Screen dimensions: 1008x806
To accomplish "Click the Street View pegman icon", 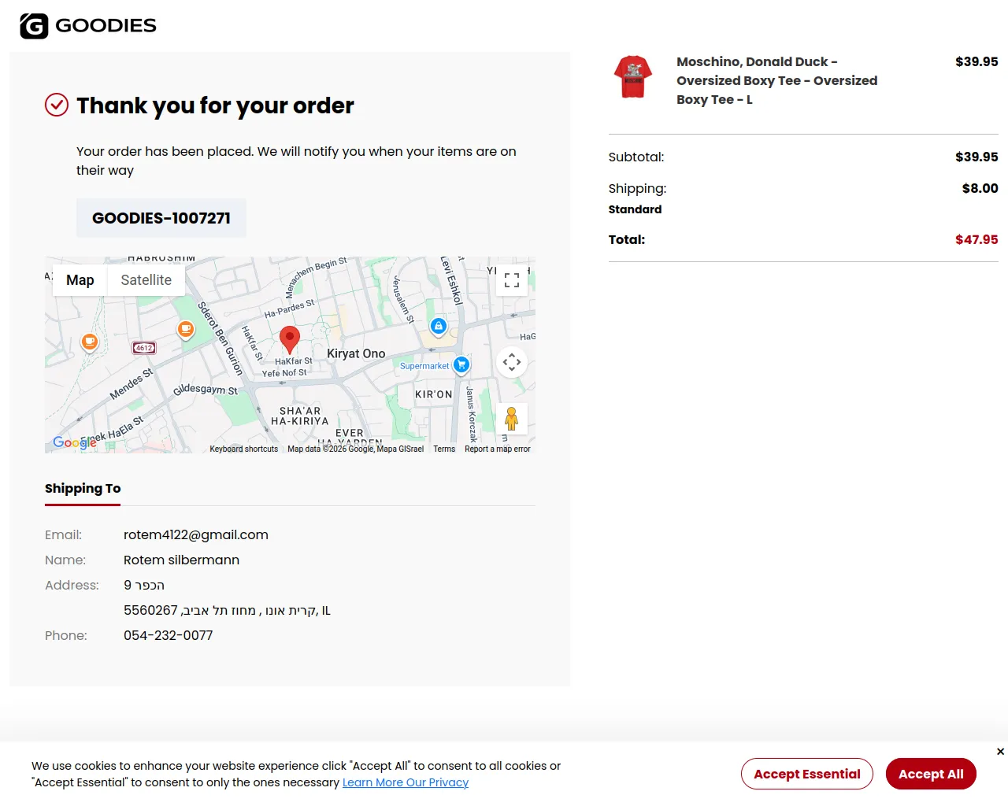I will click(512, 419).
